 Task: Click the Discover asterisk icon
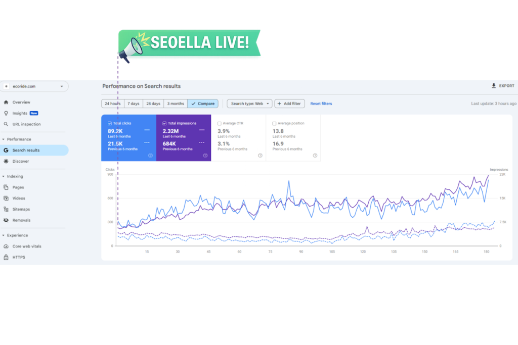pos(6,162)
